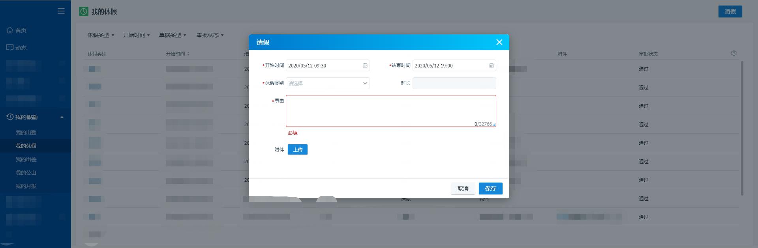
Task: Click the hamburger menu icon in sidebar
Action: [61, 11]
